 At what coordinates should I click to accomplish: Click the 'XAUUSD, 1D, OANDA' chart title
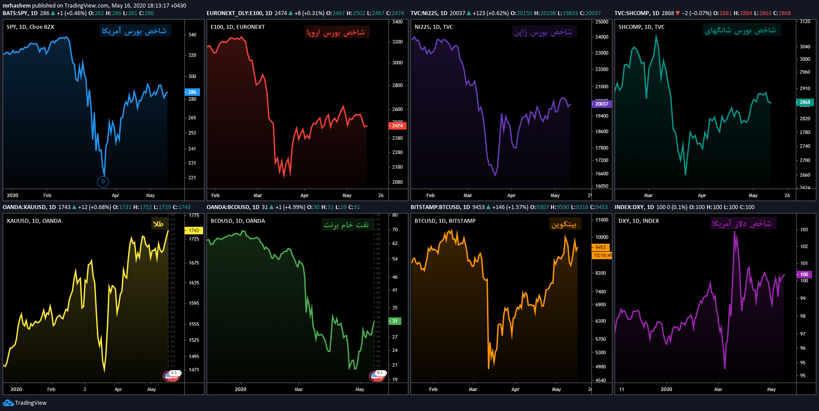34,221
